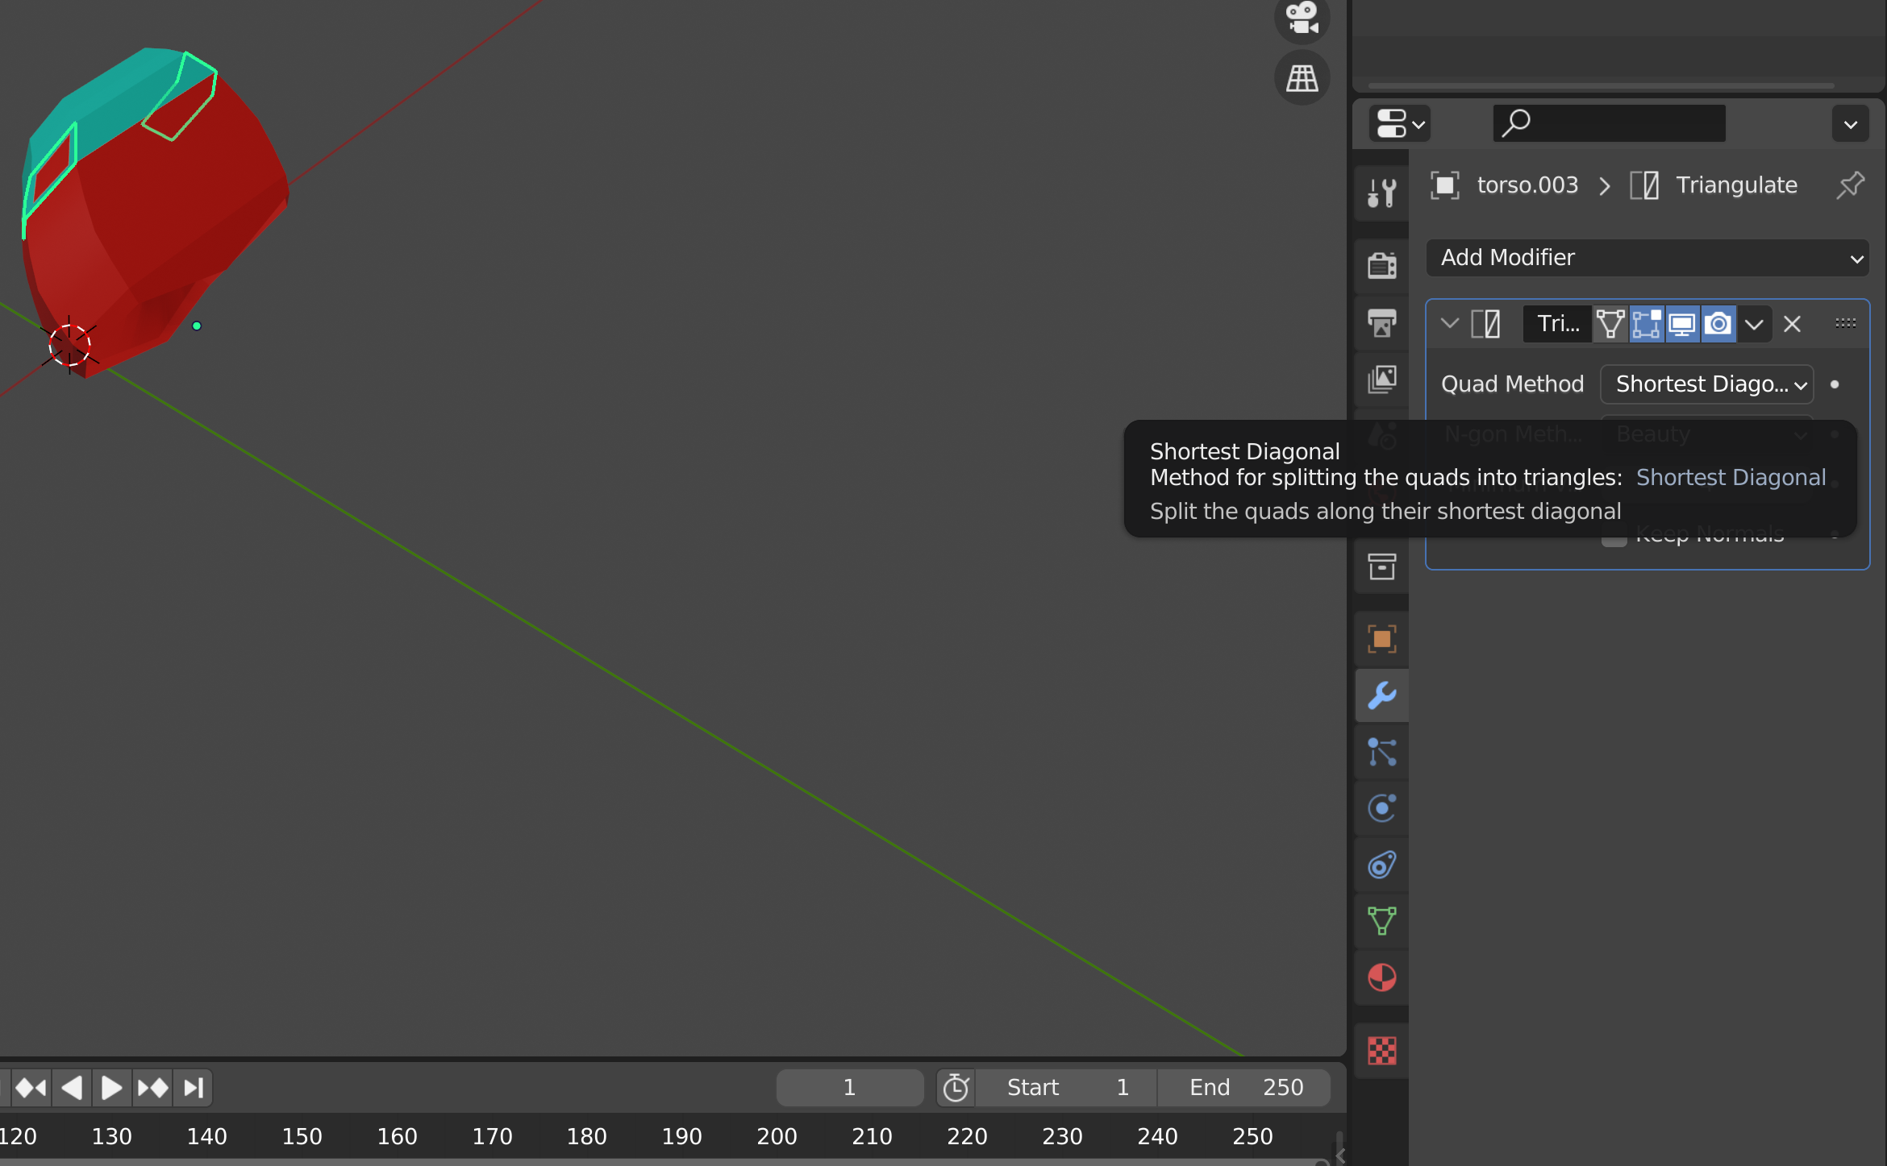Toggle camera view in the viewport
This screenshot has width=1887, height=1166.
pos(1302,18)
